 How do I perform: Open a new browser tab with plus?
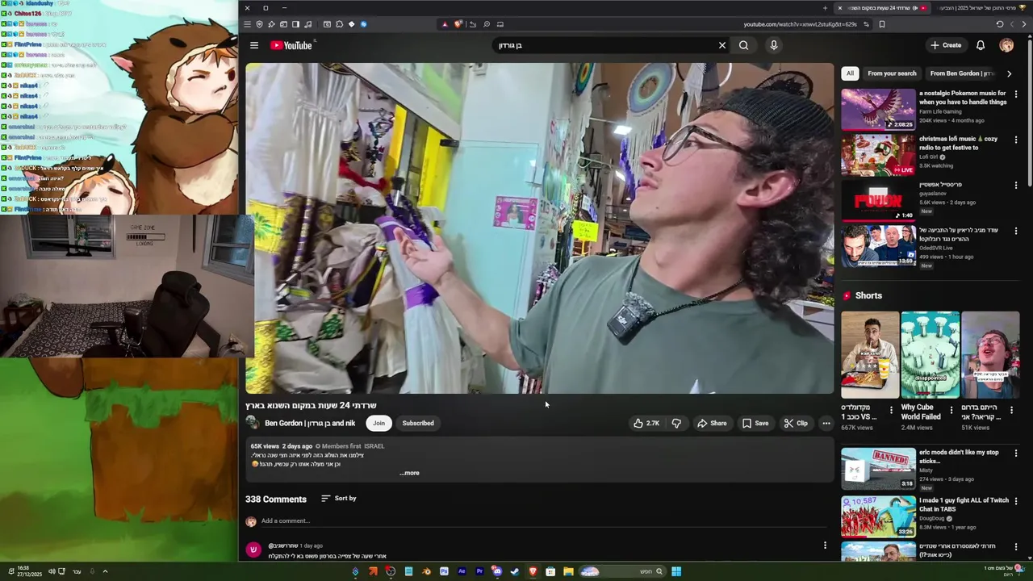pos(825,8)
